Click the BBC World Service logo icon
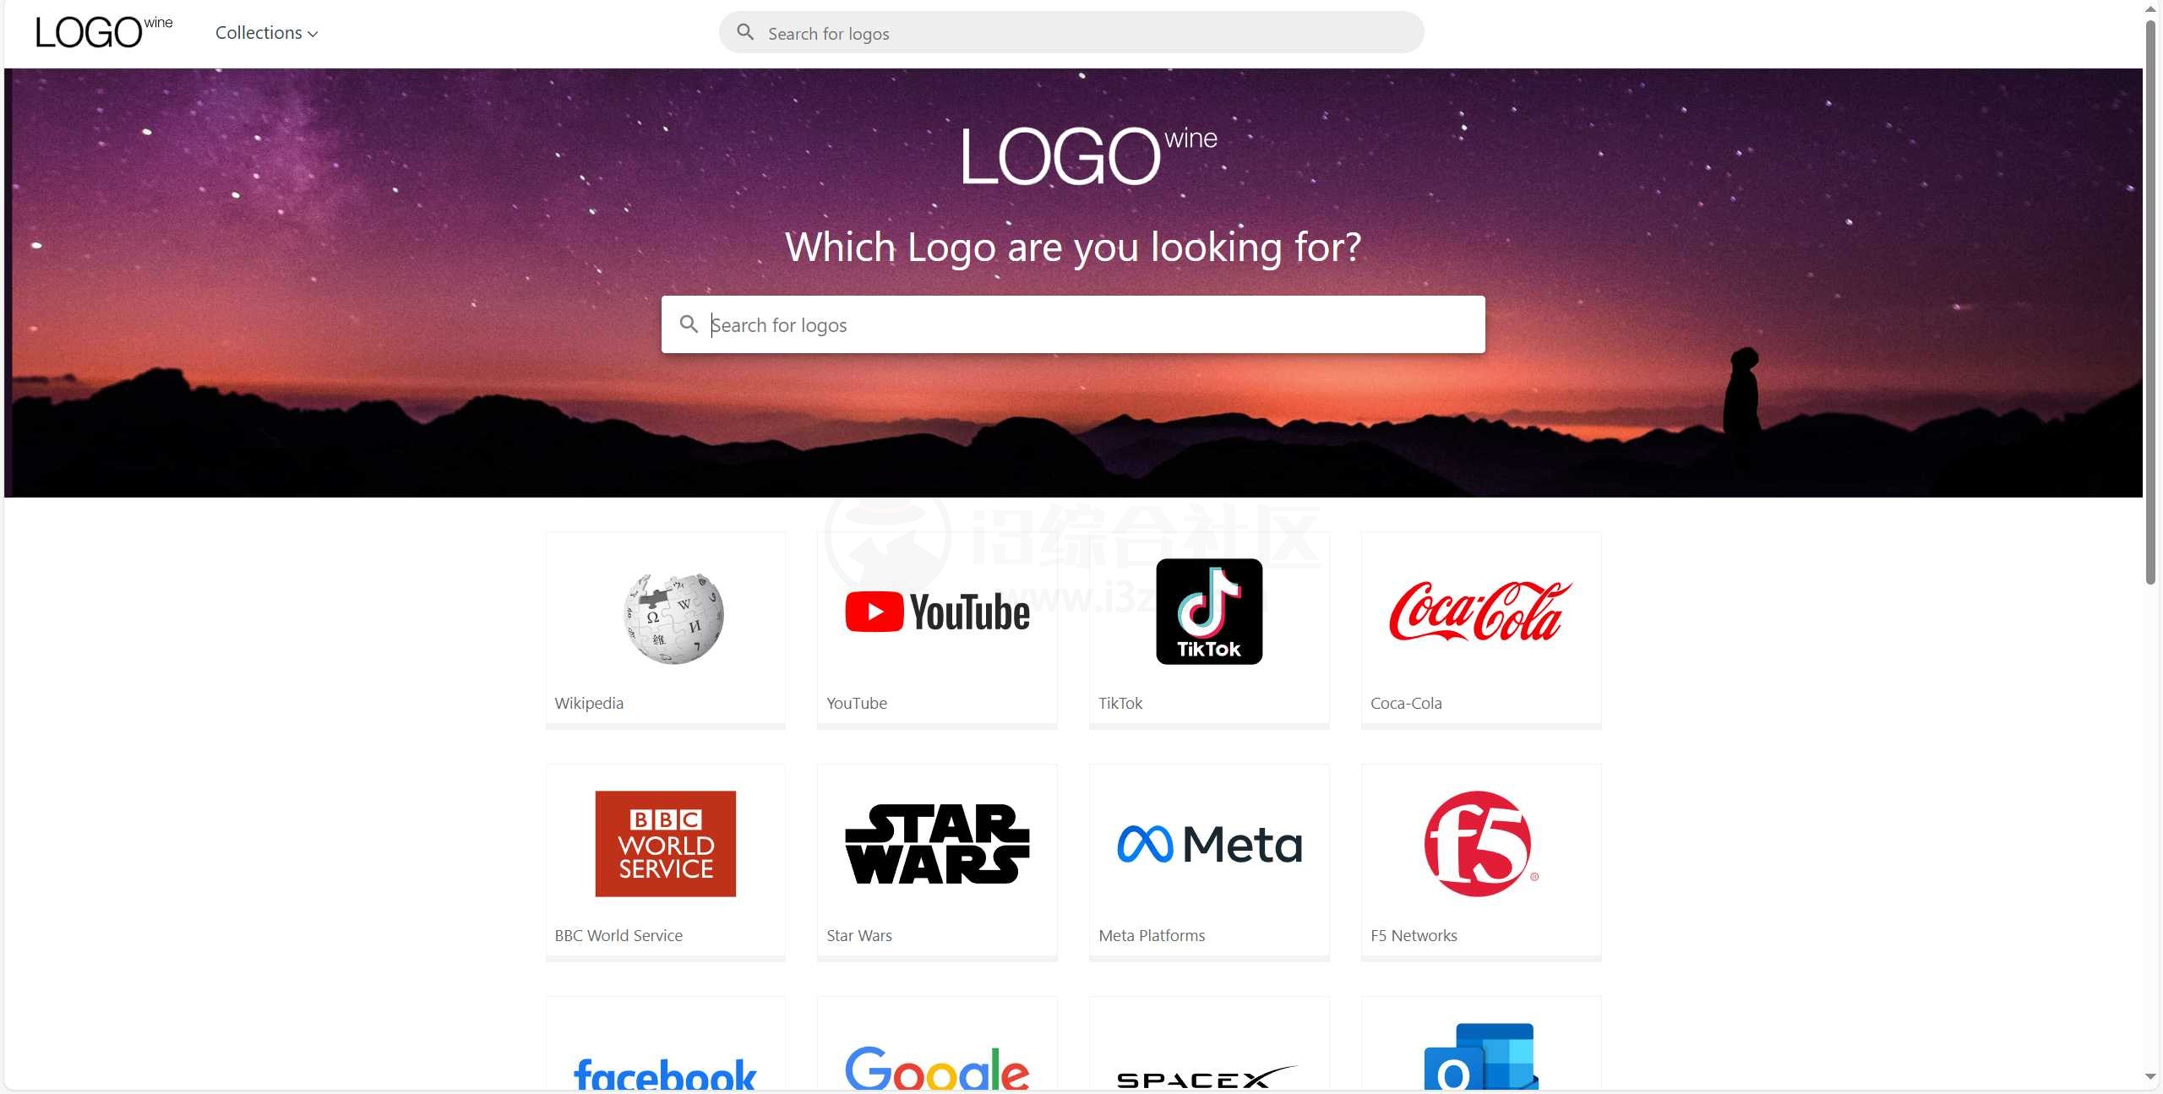 click(x=666, y=843)
